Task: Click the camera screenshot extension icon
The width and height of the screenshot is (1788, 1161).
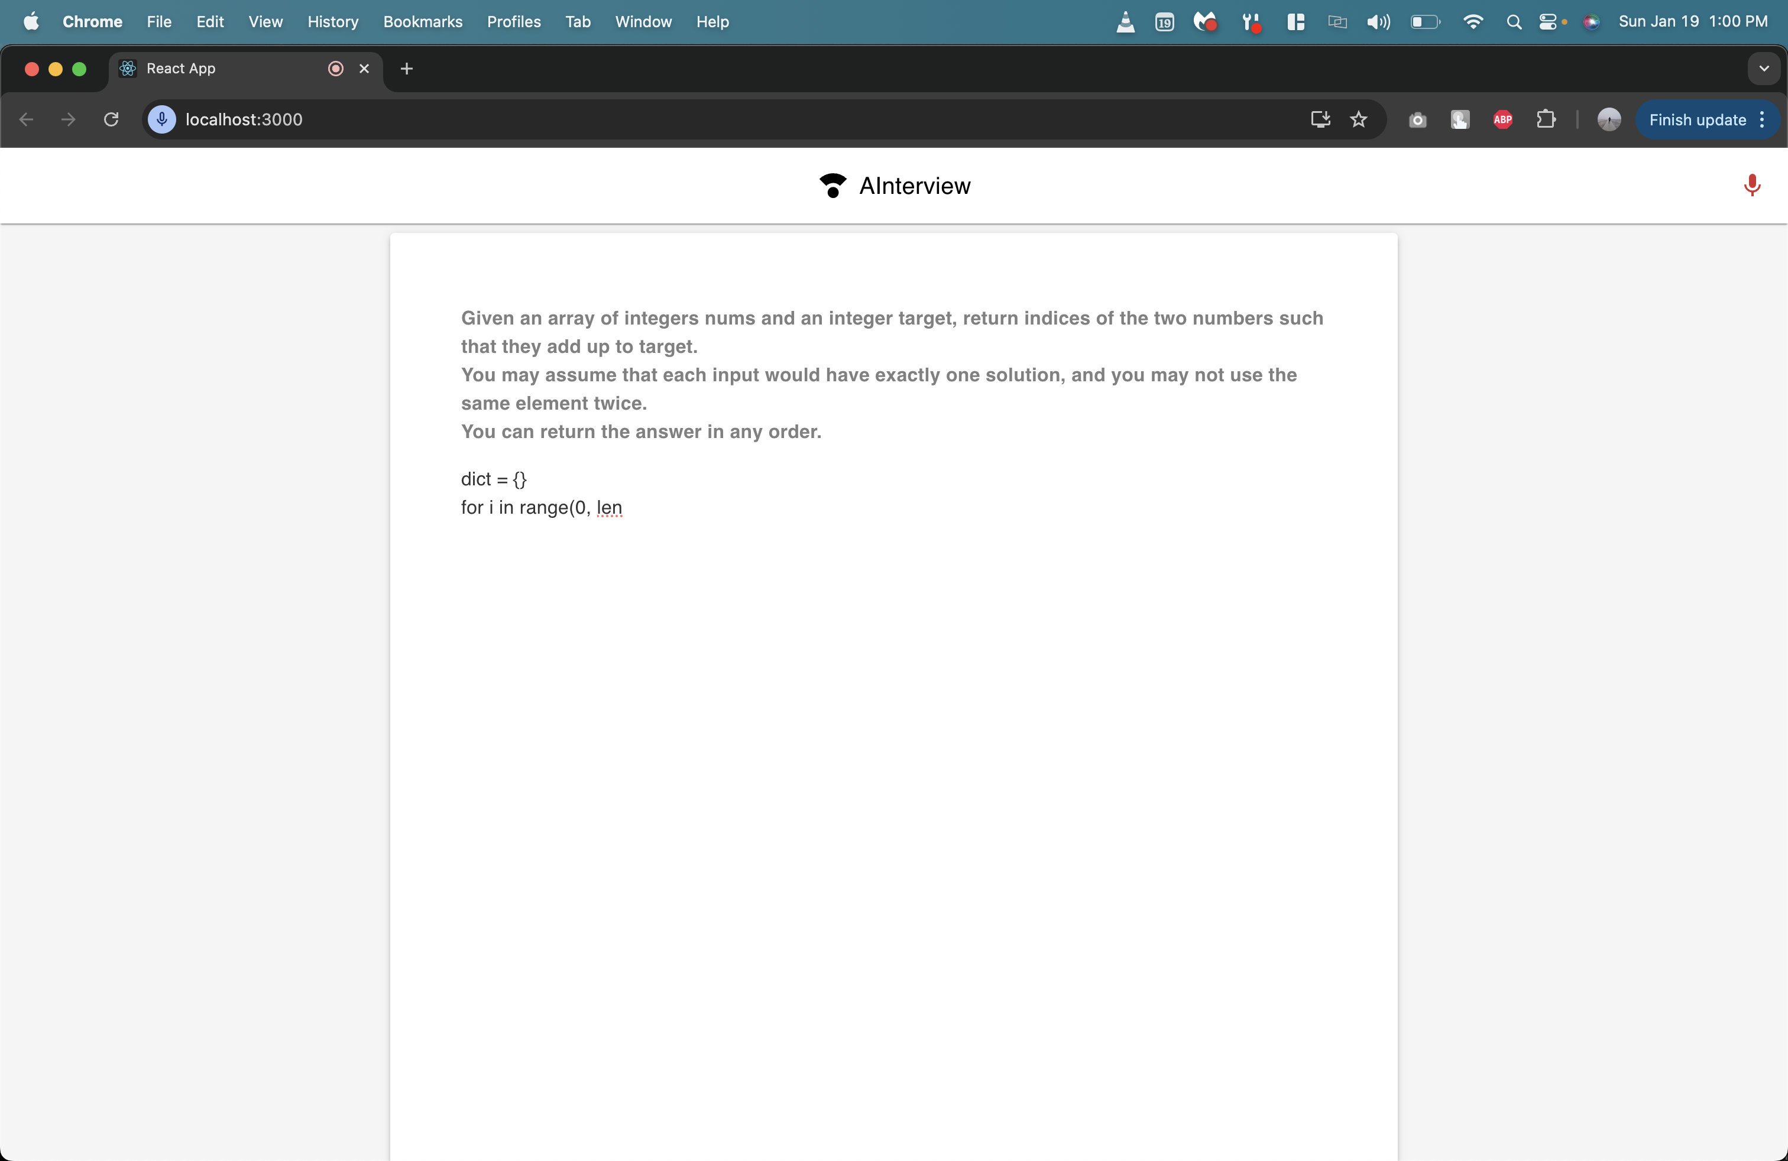Action: coord(1417,119)
